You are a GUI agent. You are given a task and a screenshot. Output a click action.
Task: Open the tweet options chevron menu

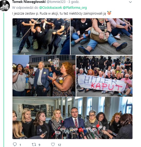pos(130,2)
